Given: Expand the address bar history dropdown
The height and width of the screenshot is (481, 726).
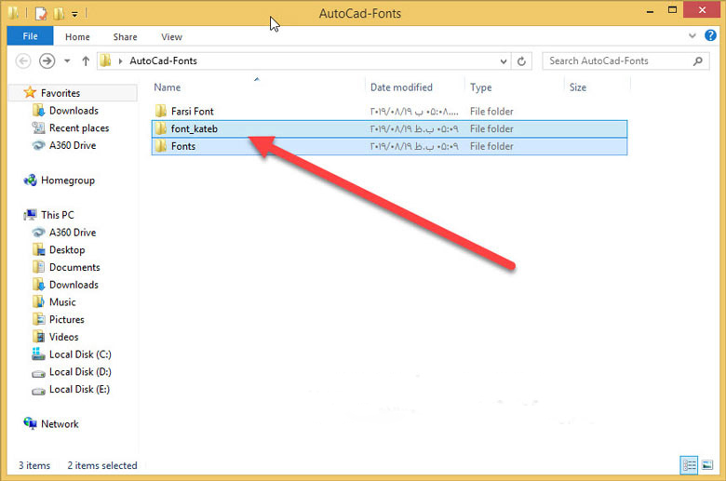Looking at the screenshot, I should click(504, 61).
